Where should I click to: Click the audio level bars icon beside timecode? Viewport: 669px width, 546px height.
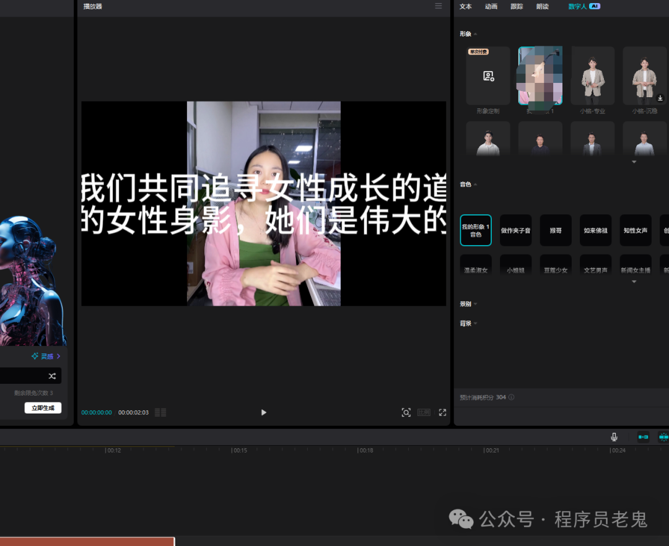(x=160, y=412)
